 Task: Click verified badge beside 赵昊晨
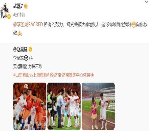pos(30,49)
